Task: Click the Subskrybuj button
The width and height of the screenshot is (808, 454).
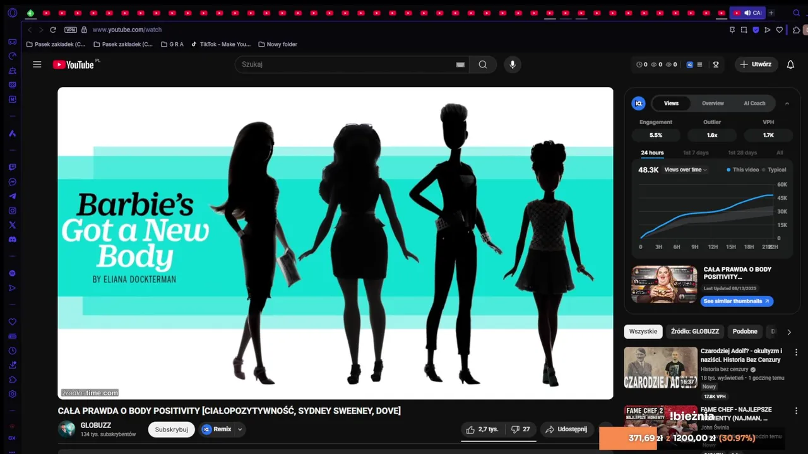Action: point(172,429)
